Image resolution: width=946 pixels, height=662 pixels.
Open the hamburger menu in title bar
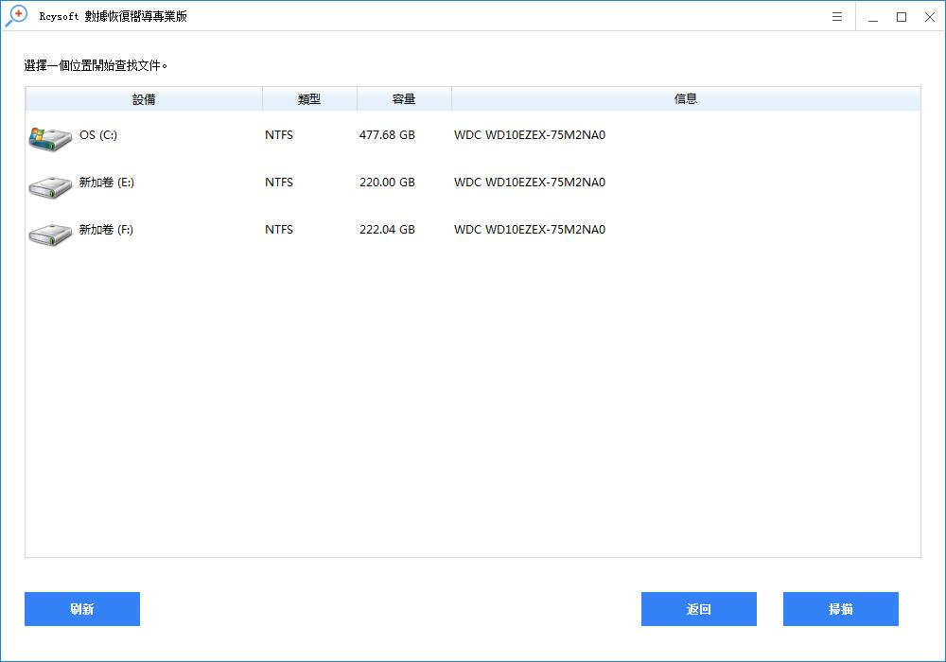[837, 17]
